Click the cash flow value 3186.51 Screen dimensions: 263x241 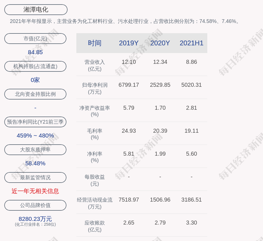191,200
